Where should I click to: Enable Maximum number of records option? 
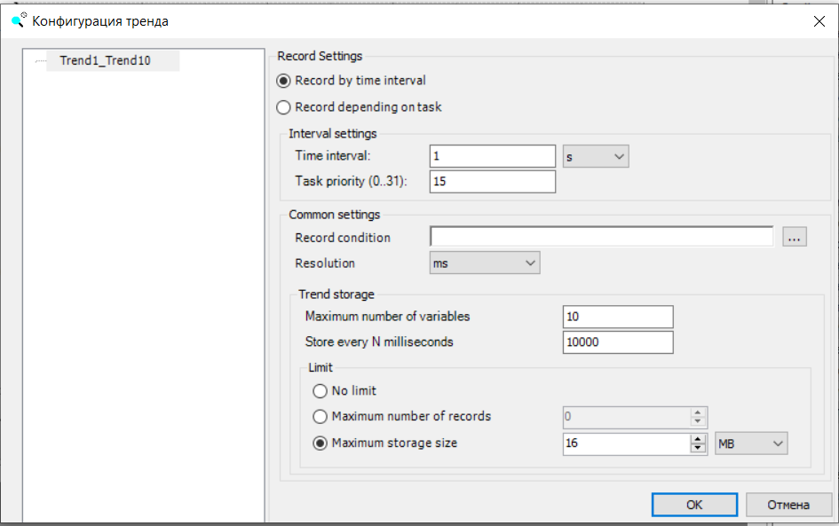[321, 416]
